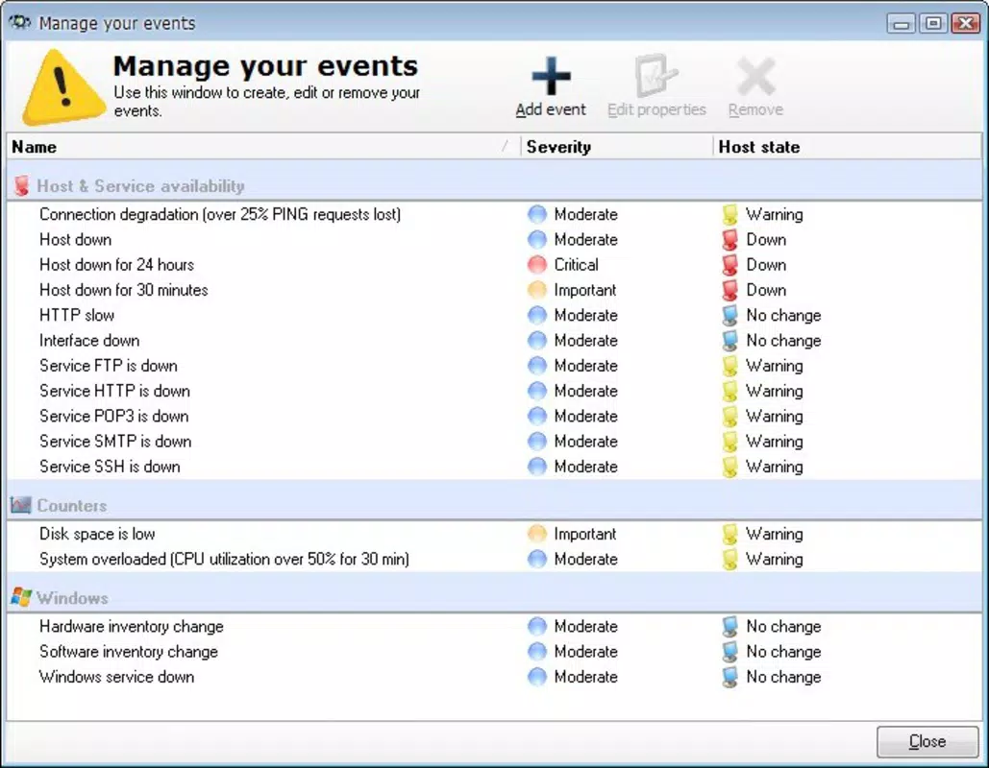
Task: Click the Add event label
Action: [551, 109]
